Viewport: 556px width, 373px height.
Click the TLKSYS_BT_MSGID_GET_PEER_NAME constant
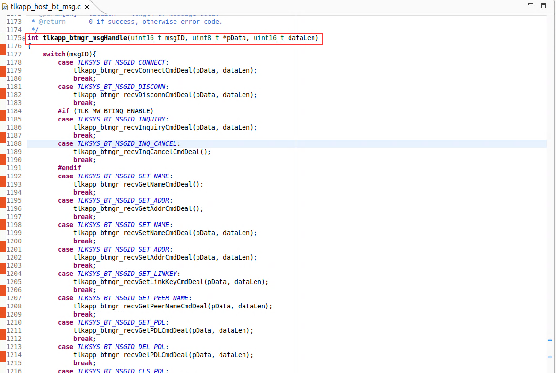(x=133, y=298)
